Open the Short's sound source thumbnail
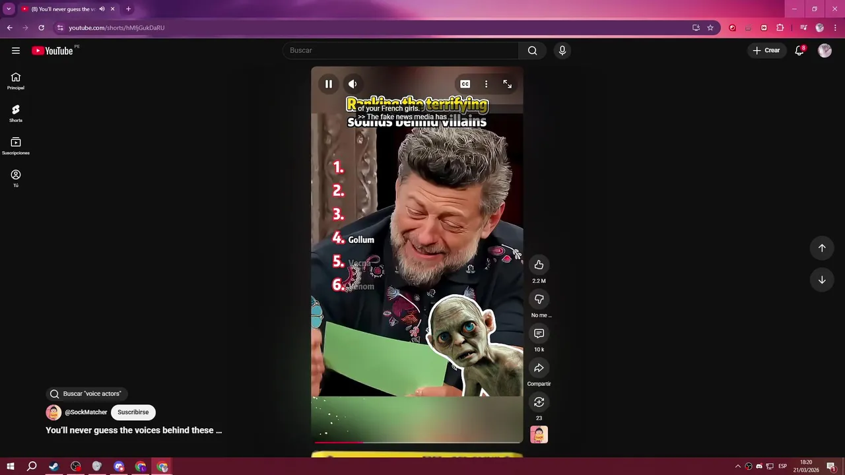The height and width of the screenshot is (475, 845). [539, 435]
